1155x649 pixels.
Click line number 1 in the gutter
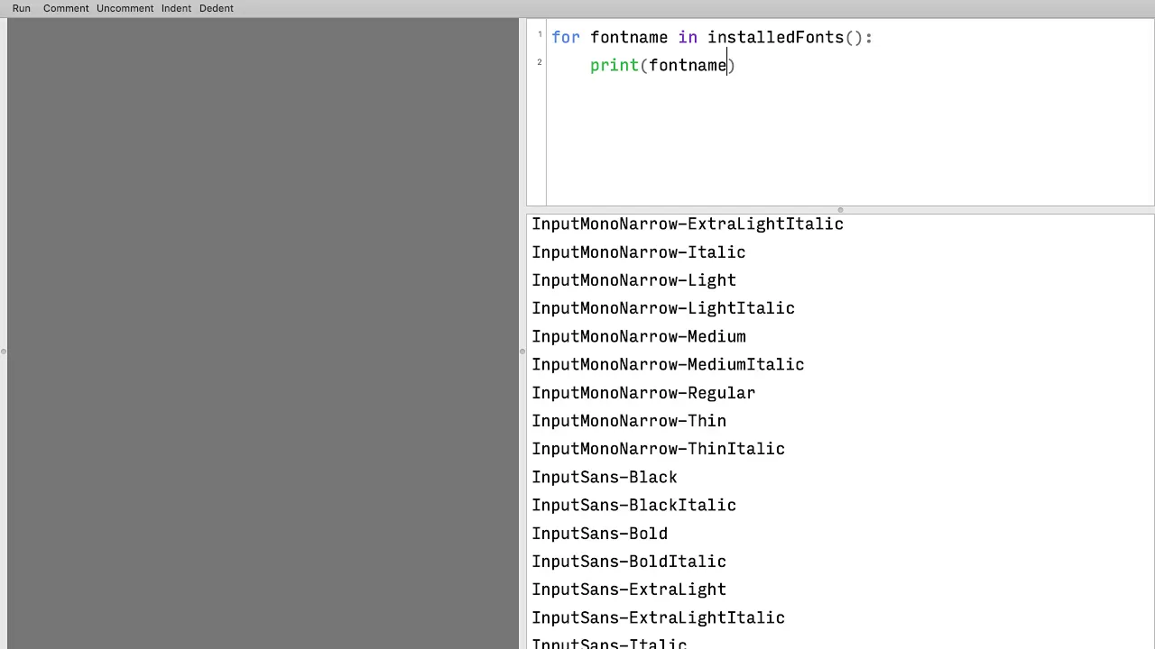(540, 35)
